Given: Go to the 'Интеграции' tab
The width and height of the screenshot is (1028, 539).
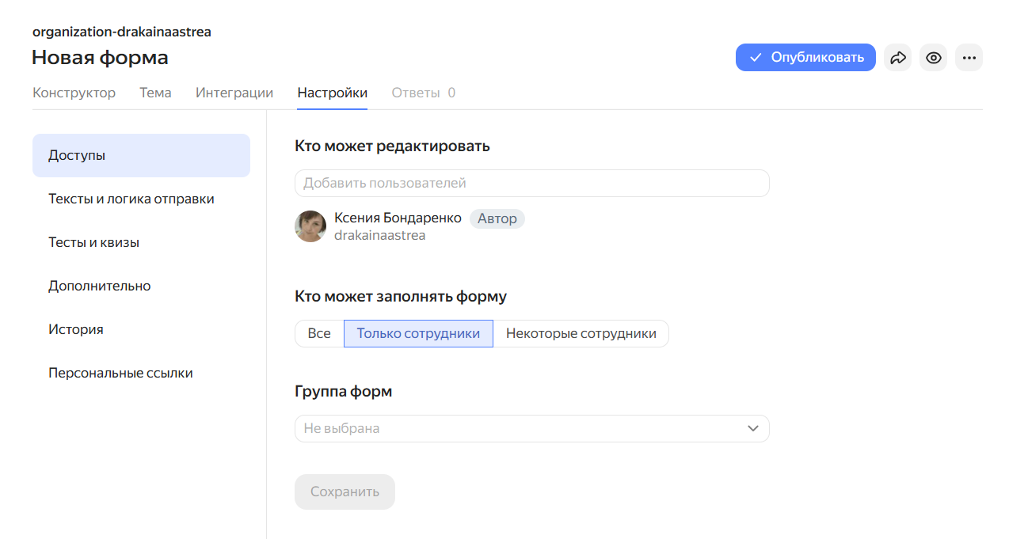Looking at the screenshot, I should (234, 93).
